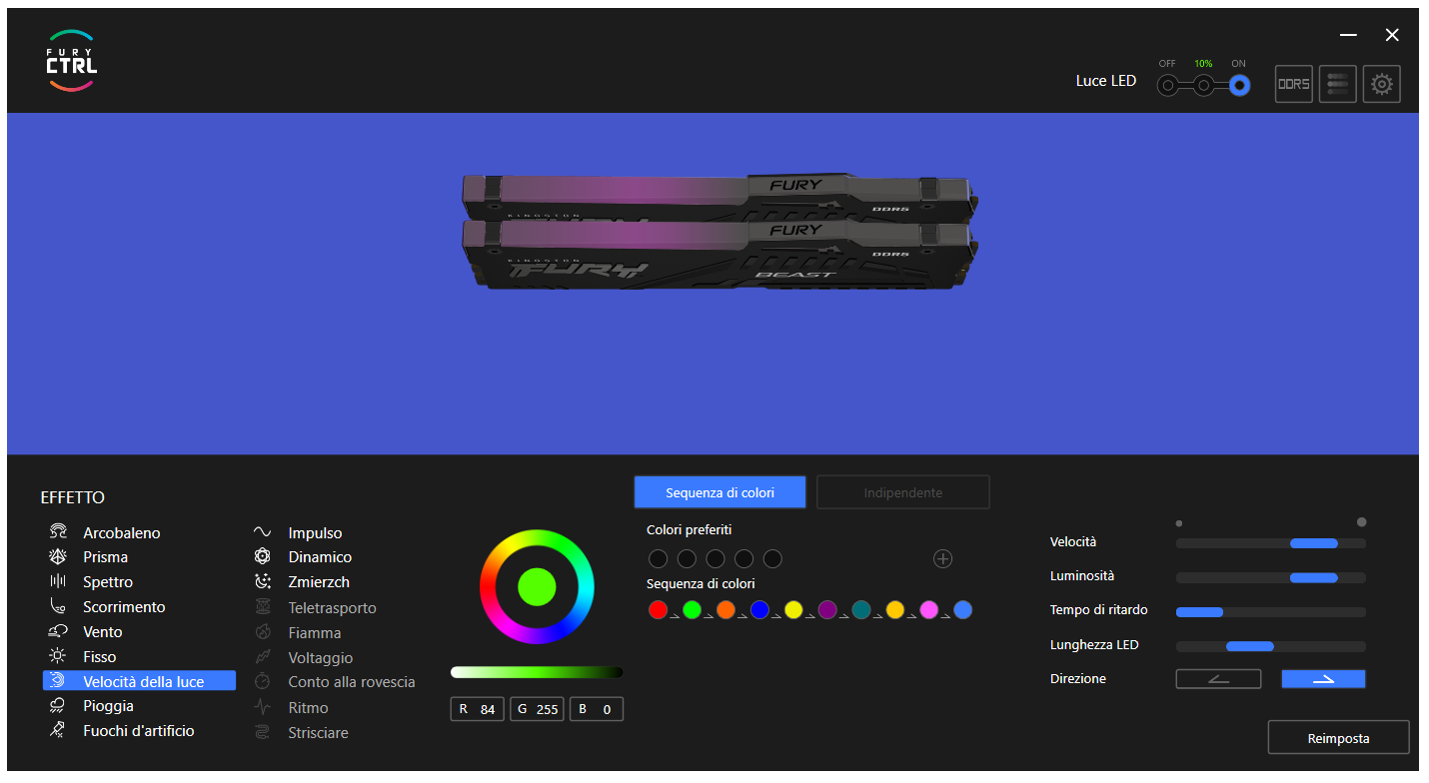Click the Vento effect icon

click(x=58, y=631)
